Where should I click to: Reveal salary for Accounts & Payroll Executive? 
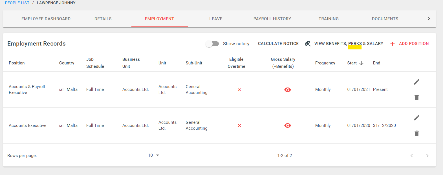(288, 90)
